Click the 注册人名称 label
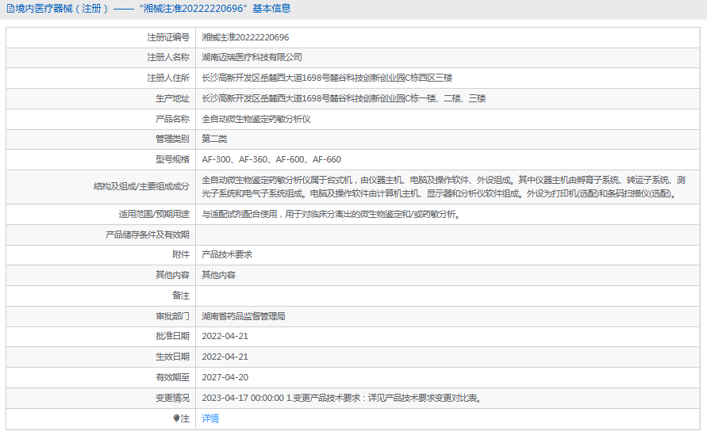 (x=168, y=57)
